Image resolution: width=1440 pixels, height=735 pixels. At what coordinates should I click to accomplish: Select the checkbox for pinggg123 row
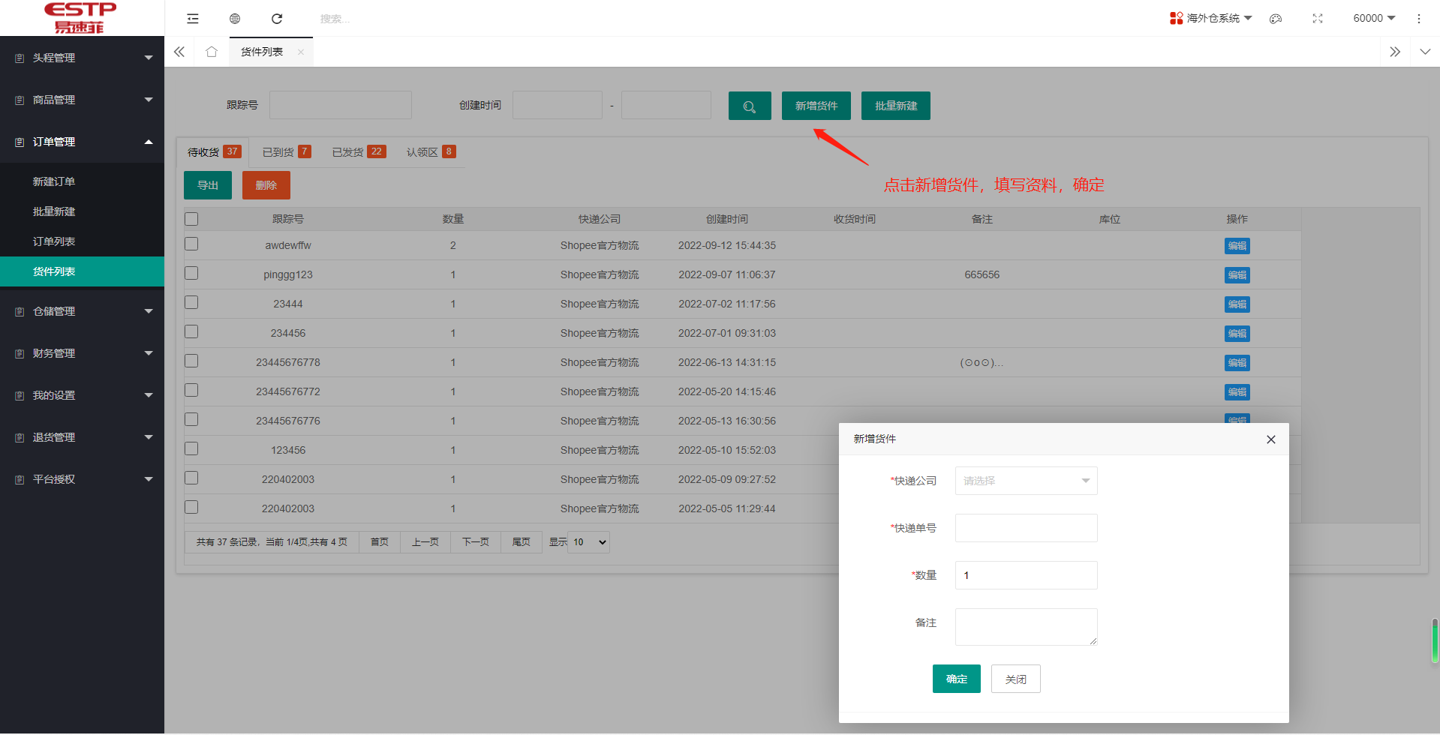pyautogui.click(x=191, y=274)
